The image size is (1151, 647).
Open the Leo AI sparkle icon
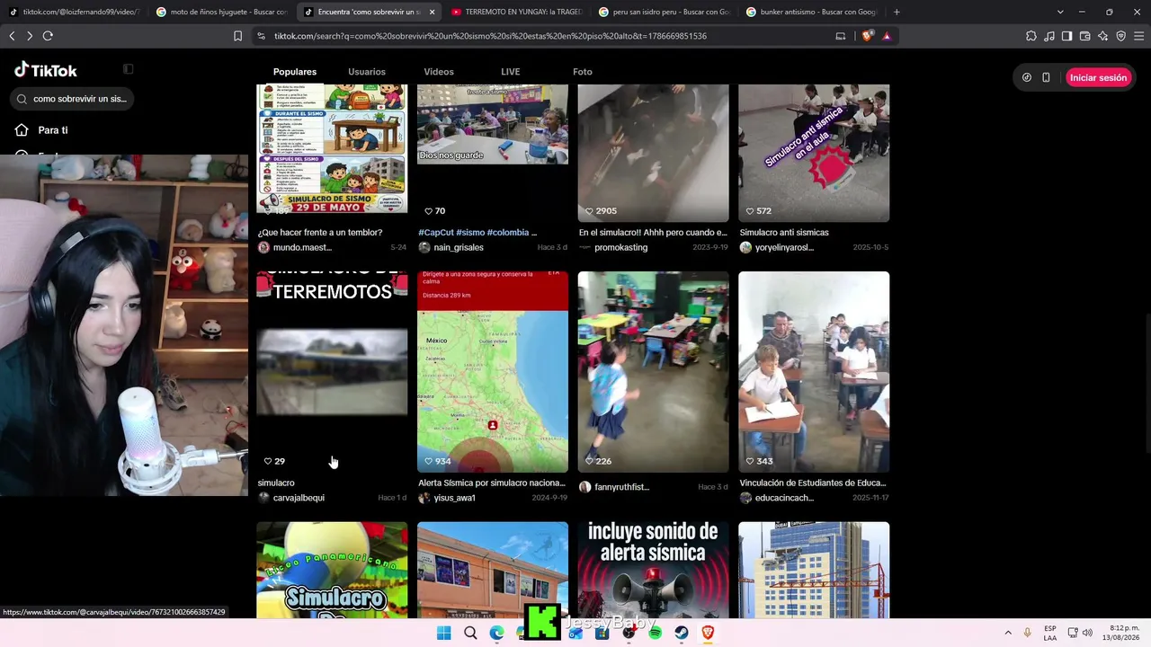coord(1103,36)
